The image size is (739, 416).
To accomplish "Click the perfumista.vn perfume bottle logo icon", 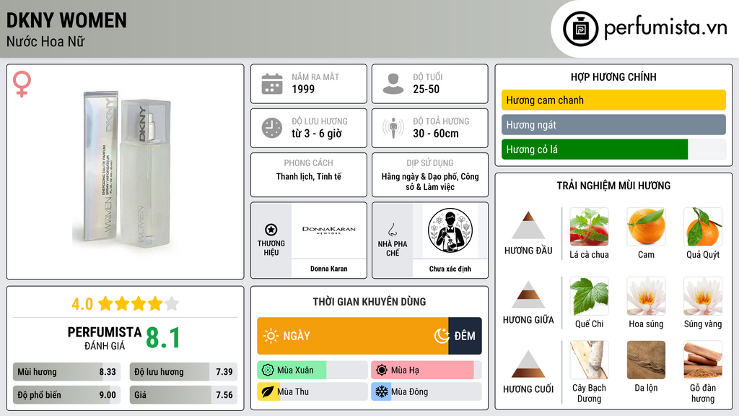I will (x=580, y=29).
